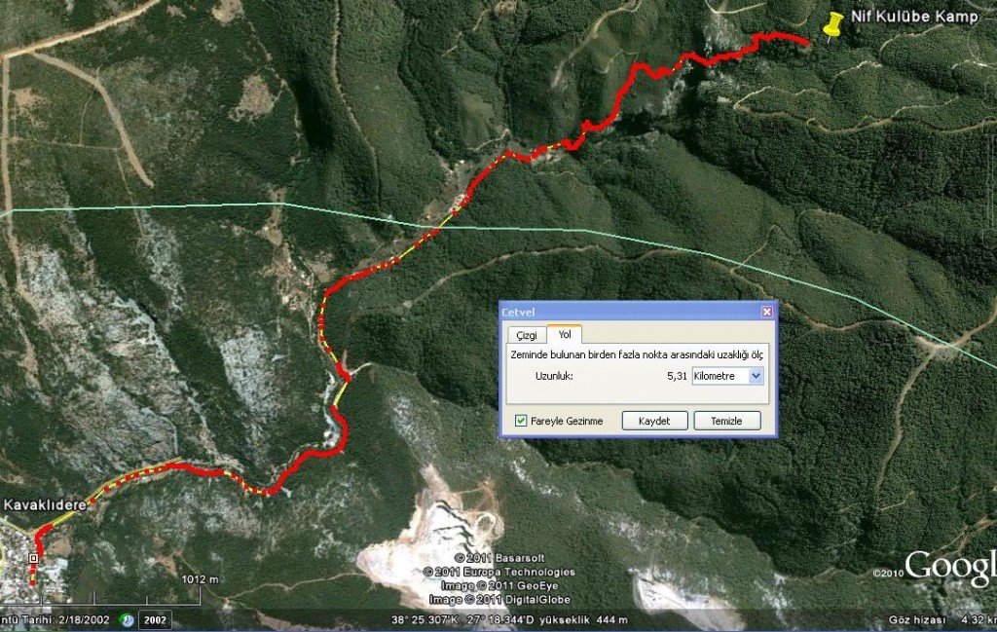The width and height of the screenshot is (997, 632).
Task: Click the Kaydet button
Action: coord(654,421)
